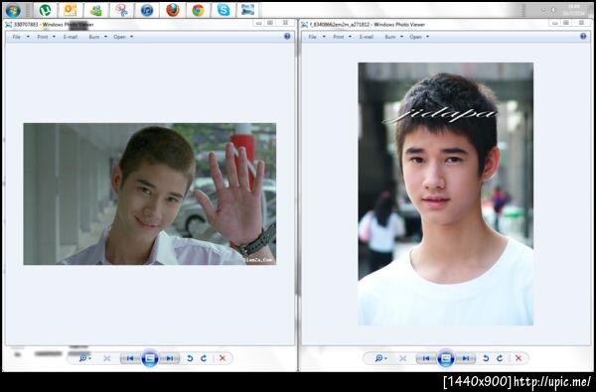Image resolution: width=596 pixels, height=392 pixels.
Task: Open uTorrent from the taskbar
Action: tap(45, 10)
